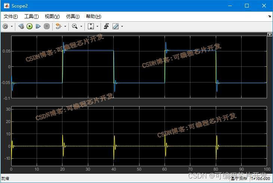Run the simulation with the play button
Viewport: 273px width, 183px height.
coord(30,26)
